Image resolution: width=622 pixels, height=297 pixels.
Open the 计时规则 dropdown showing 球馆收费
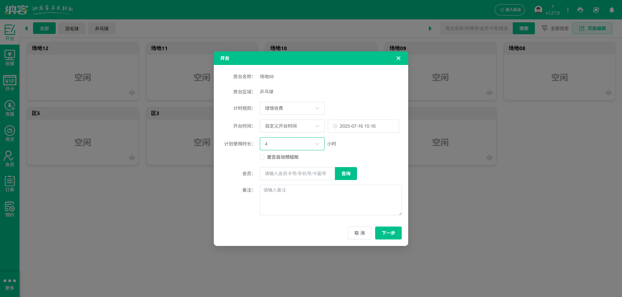pos(292,108)
